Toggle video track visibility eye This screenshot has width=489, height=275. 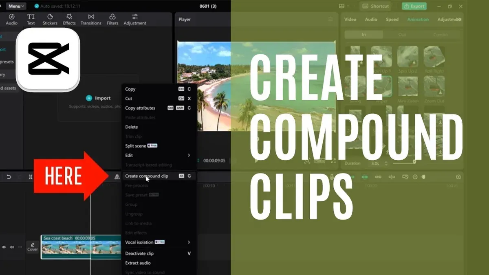pos(4,247)
